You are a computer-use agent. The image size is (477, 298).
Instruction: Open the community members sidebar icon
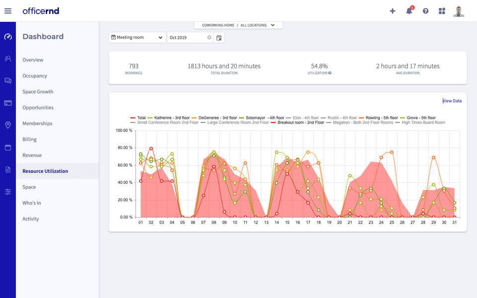coord(8,59)
